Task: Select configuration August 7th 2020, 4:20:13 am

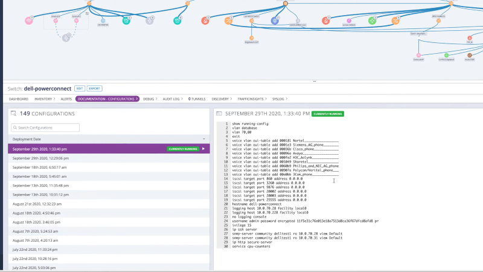Action: point(109,240)
